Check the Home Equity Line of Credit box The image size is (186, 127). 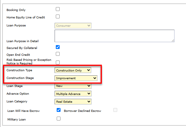58,17
